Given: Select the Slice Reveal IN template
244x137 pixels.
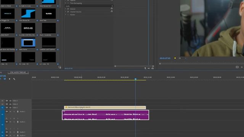Looking at the screenshot, I should (x=28, y=14).
